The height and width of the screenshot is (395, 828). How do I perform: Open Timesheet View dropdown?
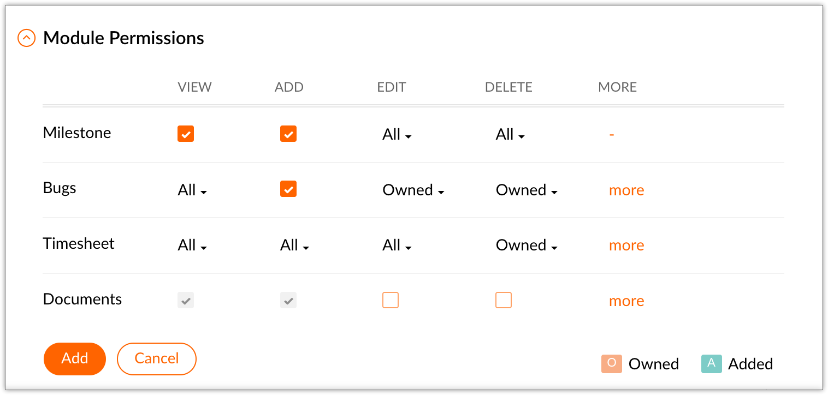tap(192, 246)
